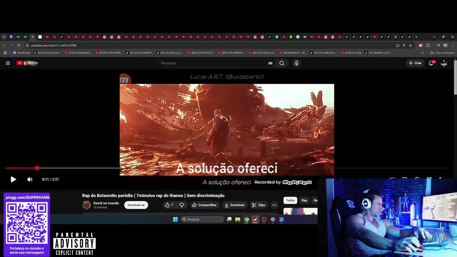The width and height of the screenshot is (457, 257).
Task: Select the Todos filter chip
Action: coord(290,201)
